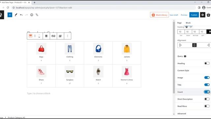Set alignment to center
Screen dimensions: 211x119
click(194, 45)
